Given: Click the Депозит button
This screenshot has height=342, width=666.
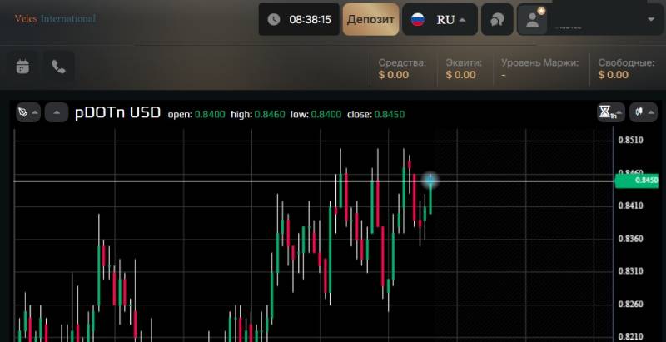Looking at the screenshot, I should tap(370, 19).
